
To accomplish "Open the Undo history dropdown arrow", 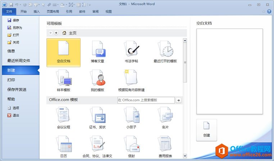I will coord(20,5).
